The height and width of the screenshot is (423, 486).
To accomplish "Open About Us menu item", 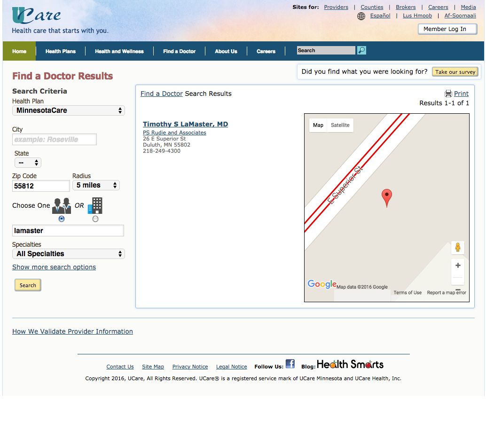I will pyautogui.click(x=226, y=51).
